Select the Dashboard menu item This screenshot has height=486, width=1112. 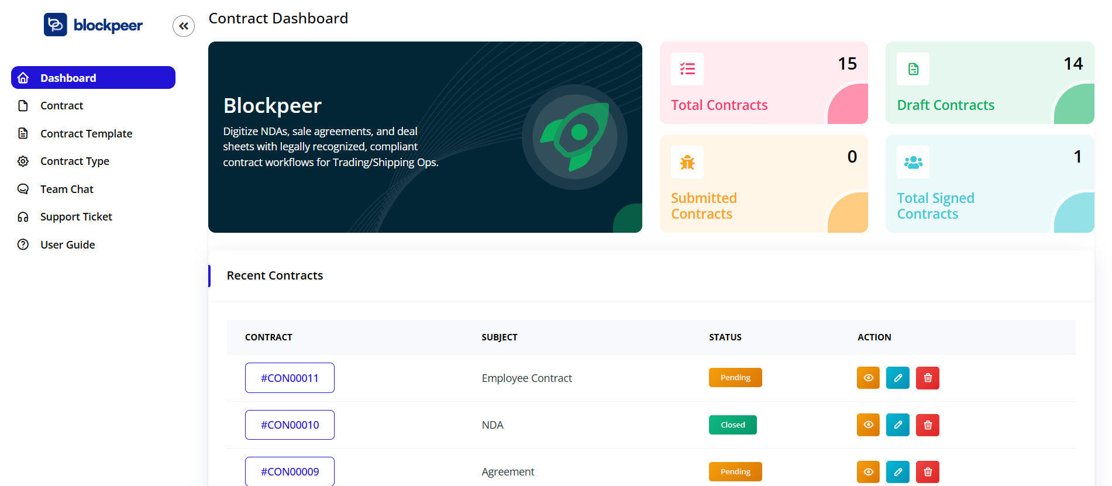coord(68,77)
